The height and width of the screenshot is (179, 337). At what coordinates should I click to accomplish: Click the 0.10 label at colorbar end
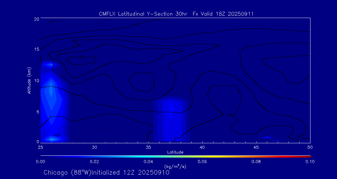[x=310, y=162]
